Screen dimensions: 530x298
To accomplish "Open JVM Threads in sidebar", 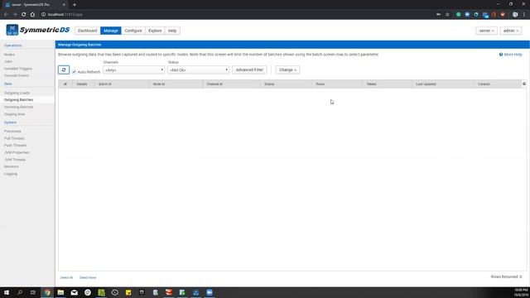I will 15,160.
